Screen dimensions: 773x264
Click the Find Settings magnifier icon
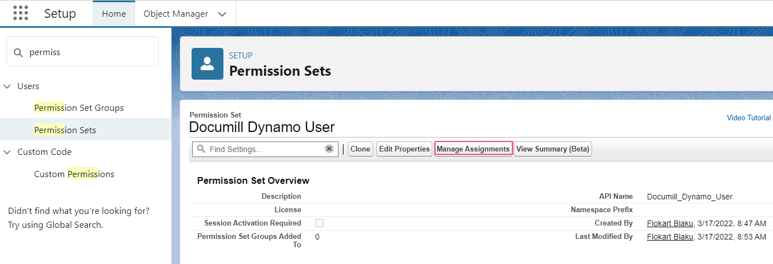[x=201, y=149]
